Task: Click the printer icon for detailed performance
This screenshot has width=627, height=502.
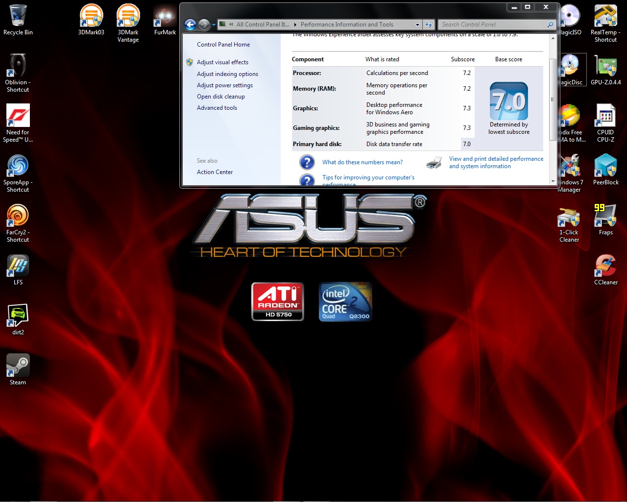Action: click(x=434, y=163)
